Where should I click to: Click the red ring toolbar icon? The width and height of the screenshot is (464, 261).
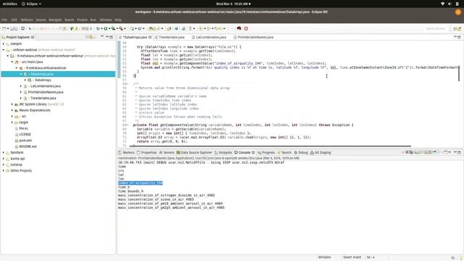246,29
